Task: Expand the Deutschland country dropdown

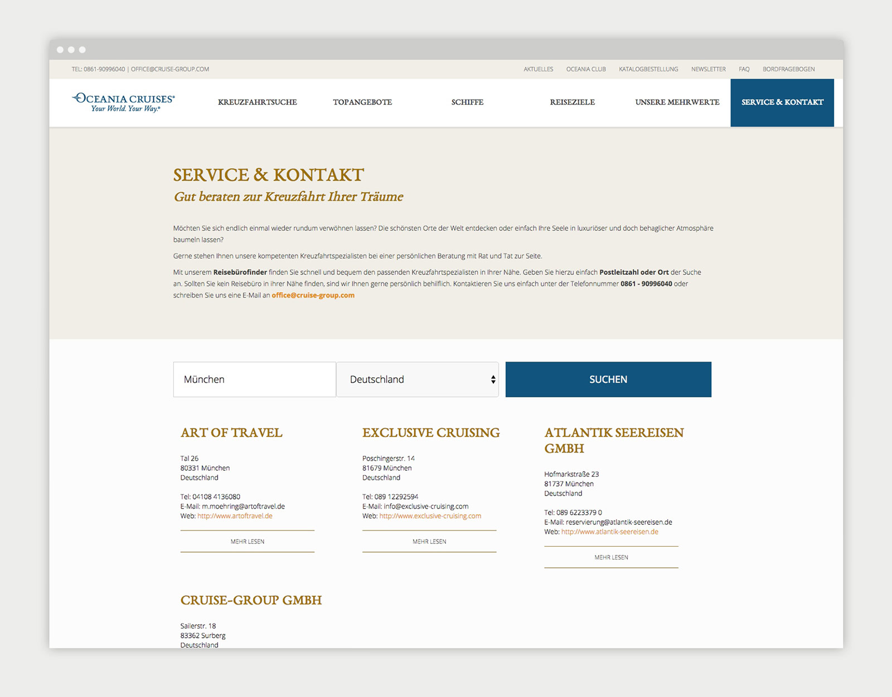Action: coord(418,379)
